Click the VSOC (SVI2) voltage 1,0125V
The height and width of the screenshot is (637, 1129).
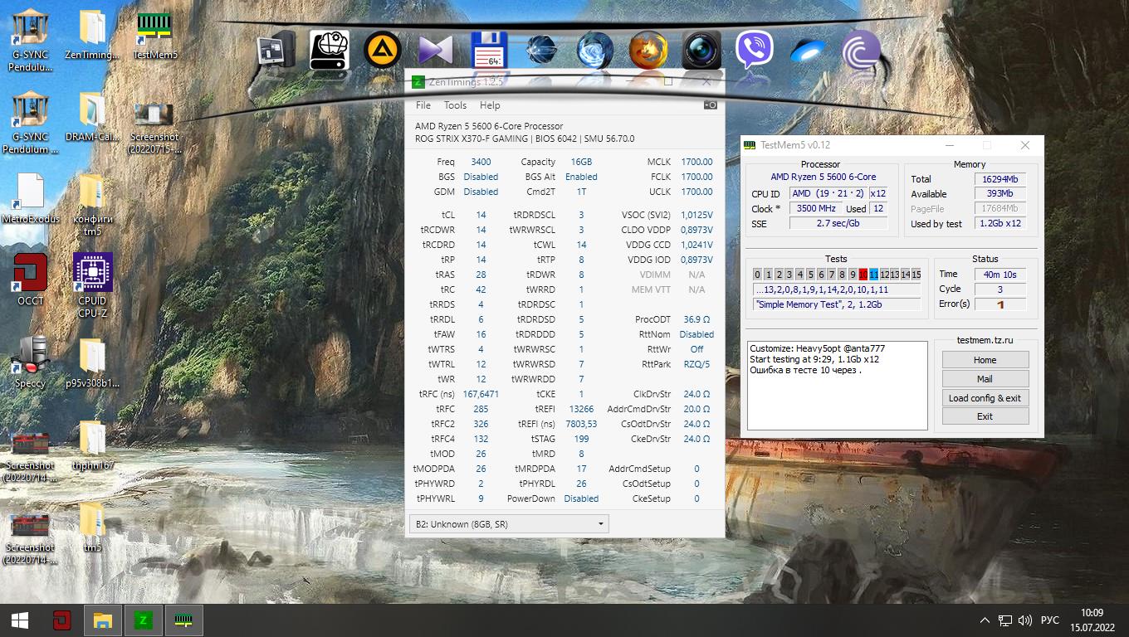click(696, 215)
